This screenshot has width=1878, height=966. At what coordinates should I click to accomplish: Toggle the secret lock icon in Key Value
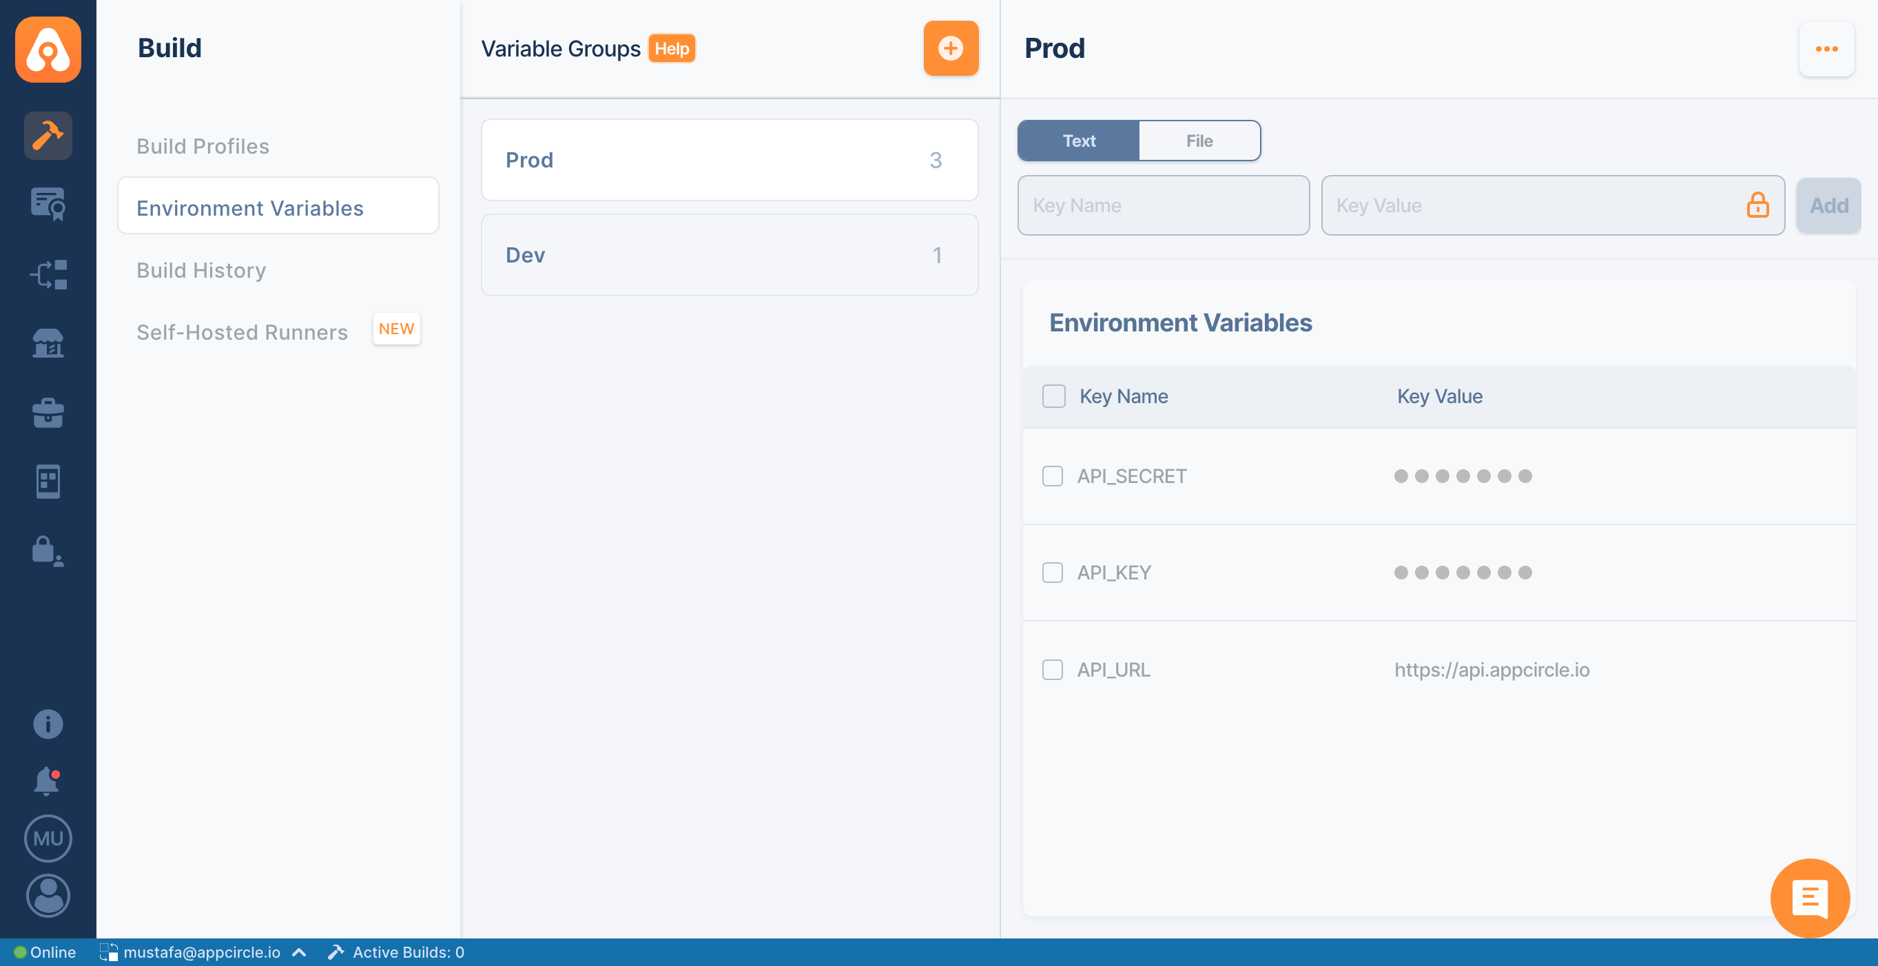pos(1757,205)
